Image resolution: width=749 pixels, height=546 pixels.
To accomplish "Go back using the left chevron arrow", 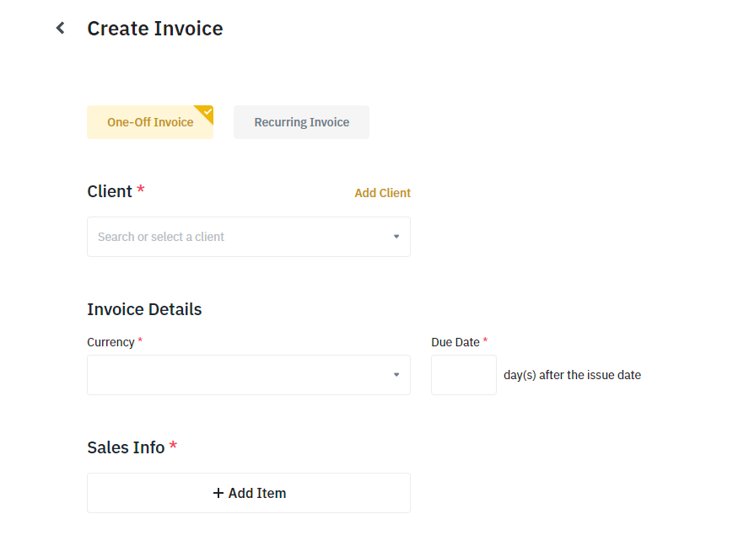I will [x=60, y=29].
